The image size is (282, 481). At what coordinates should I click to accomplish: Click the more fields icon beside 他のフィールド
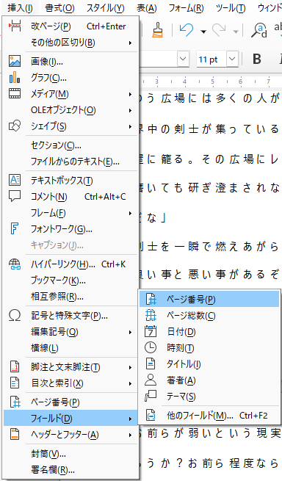point(151,416)
